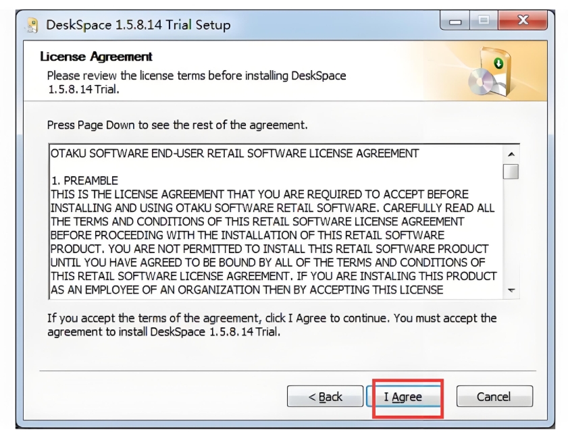Go back with the < Back button
The image size is (568, 436).
click(325, 397)
